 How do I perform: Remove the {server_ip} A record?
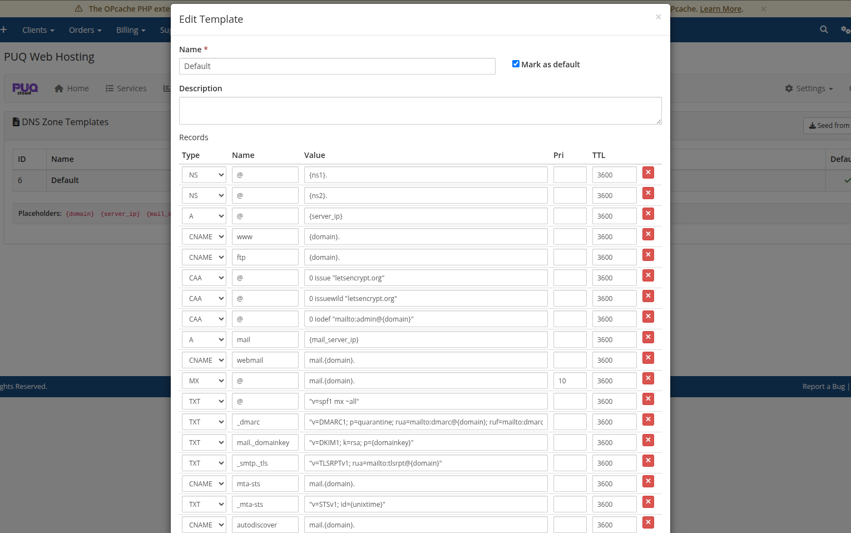[x=648, y=214]
